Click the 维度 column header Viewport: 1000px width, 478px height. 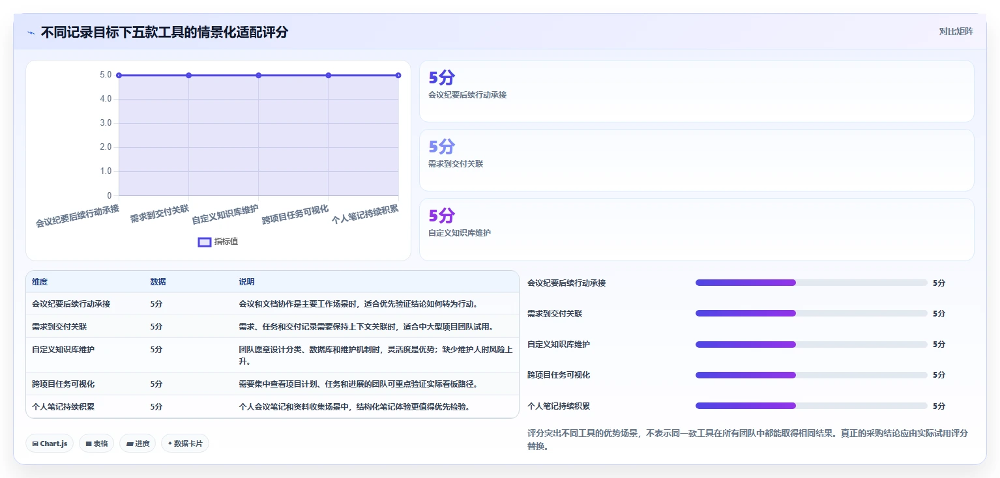[40, 282]
